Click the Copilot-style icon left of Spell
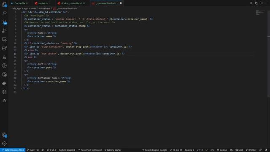Screen dimensions: 270x152 pyautogui.click(x=231, y=150)
